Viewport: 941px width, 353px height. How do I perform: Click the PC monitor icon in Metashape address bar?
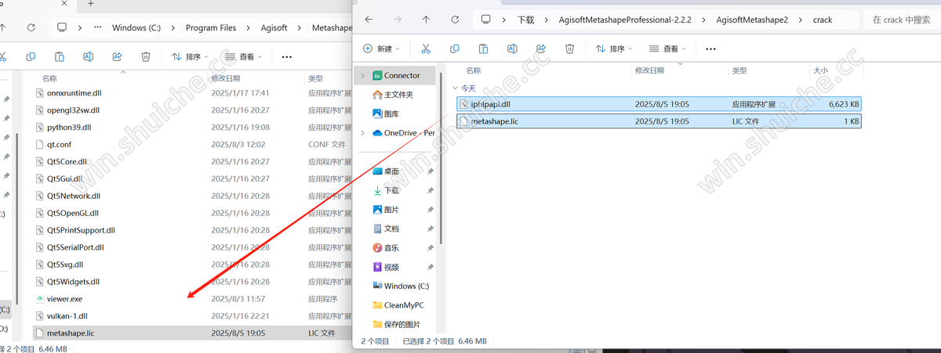tap(62, 27)
